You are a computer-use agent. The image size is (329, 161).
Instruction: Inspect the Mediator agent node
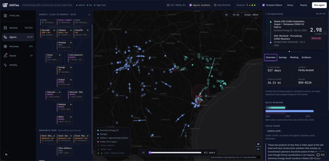point(64,107)
